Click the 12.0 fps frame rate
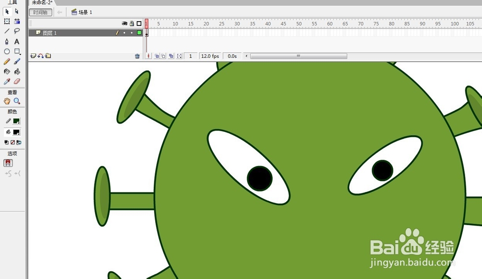482x279 pixels. 210,56
